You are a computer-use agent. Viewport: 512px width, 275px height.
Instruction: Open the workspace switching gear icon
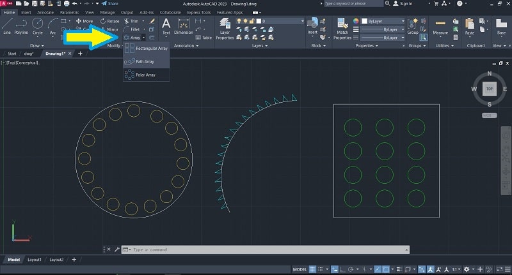click(x=467, y=269)
